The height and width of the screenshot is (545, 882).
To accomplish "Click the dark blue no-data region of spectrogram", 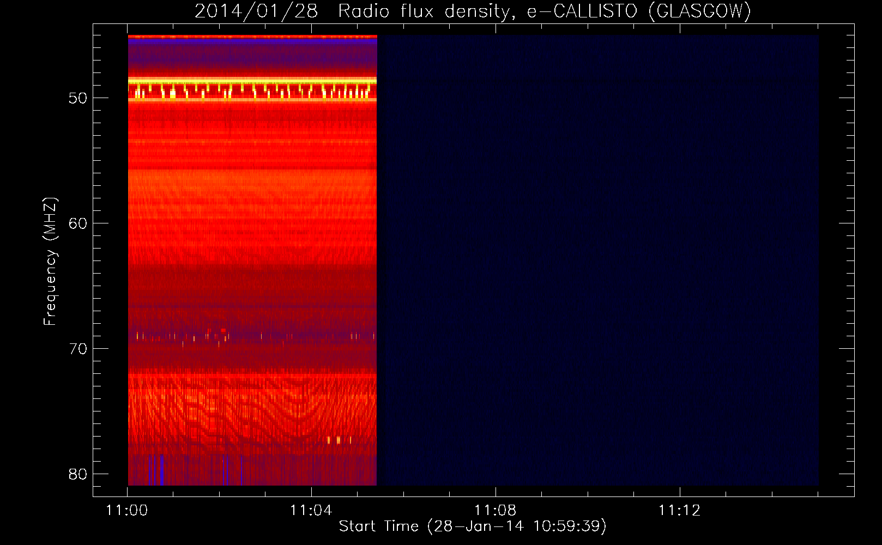I will (598, 261).
